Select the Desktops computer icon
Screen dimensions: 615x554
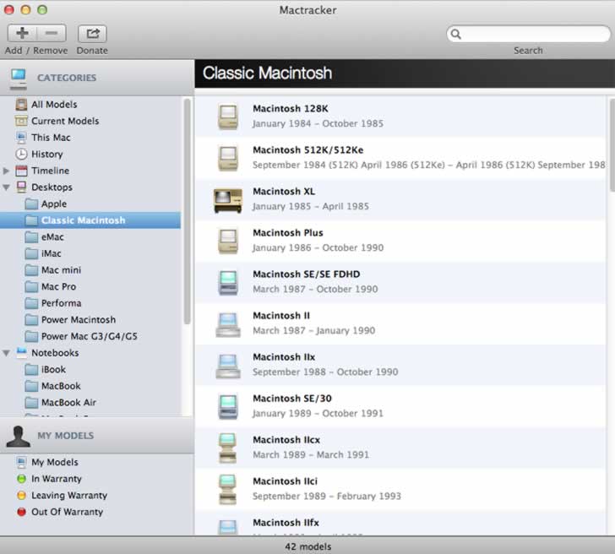[x=21, y=187]
